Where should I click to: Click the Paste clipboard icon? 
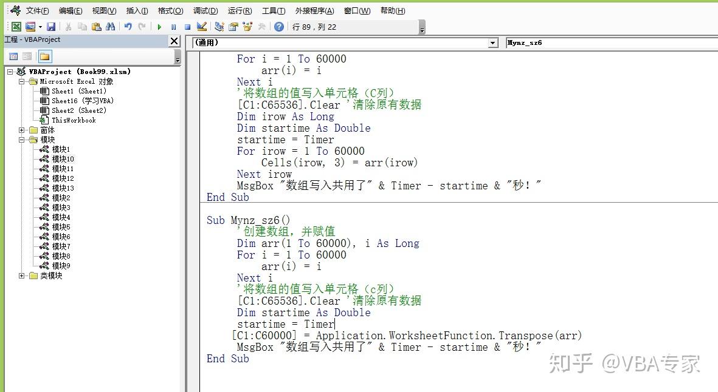tap(96, 27)
